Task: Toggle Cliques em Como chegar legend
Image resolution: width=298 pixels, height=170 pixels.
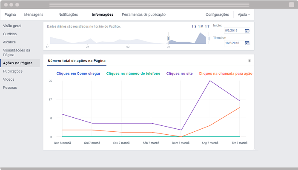Action: pos(78,74)
